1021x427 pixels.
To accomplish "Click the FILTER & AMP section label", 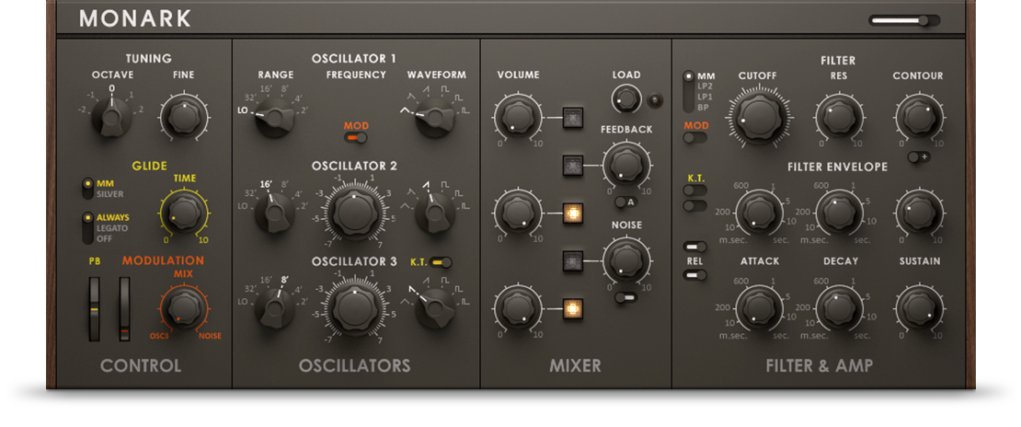I will 820,365.
